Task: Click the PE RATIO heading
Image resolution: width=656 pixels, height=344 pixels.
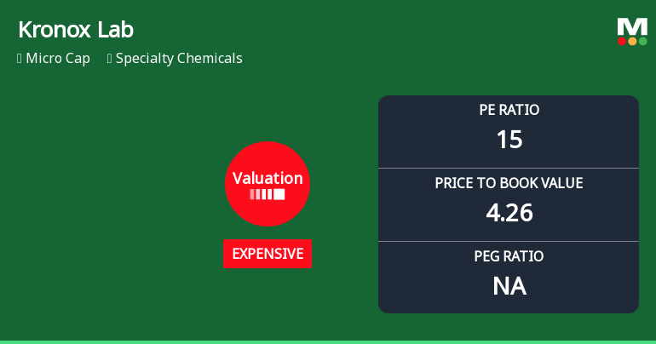Action: 509,110
